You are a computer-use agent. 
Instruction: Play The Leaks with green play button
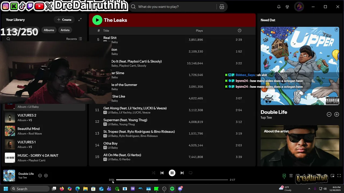point(97,20)
